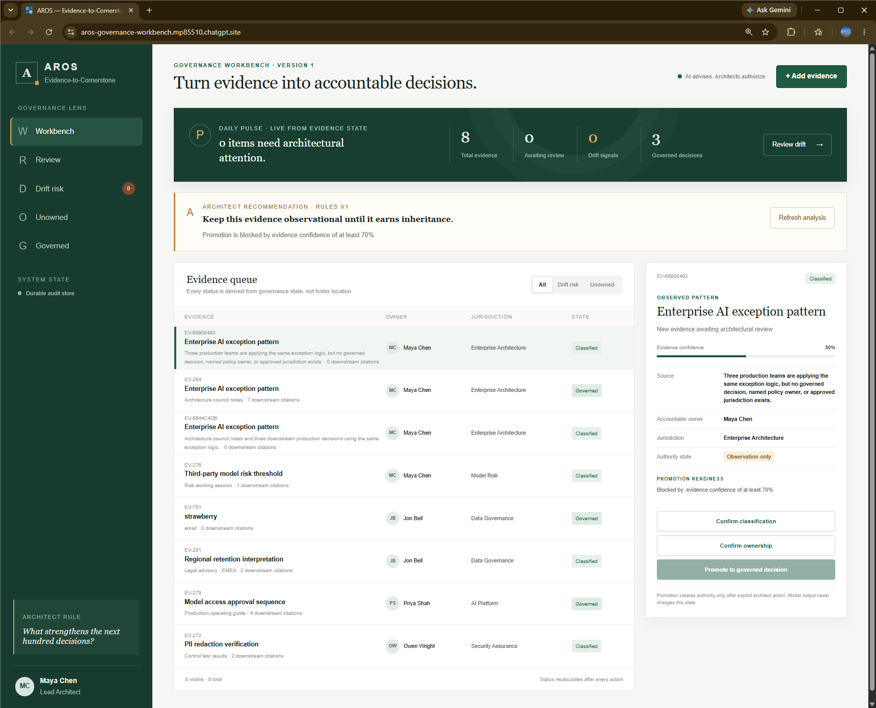Click Owen Wright OW avatar
Viewport: 876px width, 708px height.
pos(392,646)
